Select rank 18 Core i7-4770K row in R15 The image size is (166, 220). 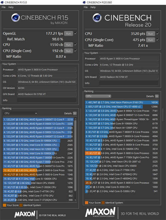pos(38,191)
